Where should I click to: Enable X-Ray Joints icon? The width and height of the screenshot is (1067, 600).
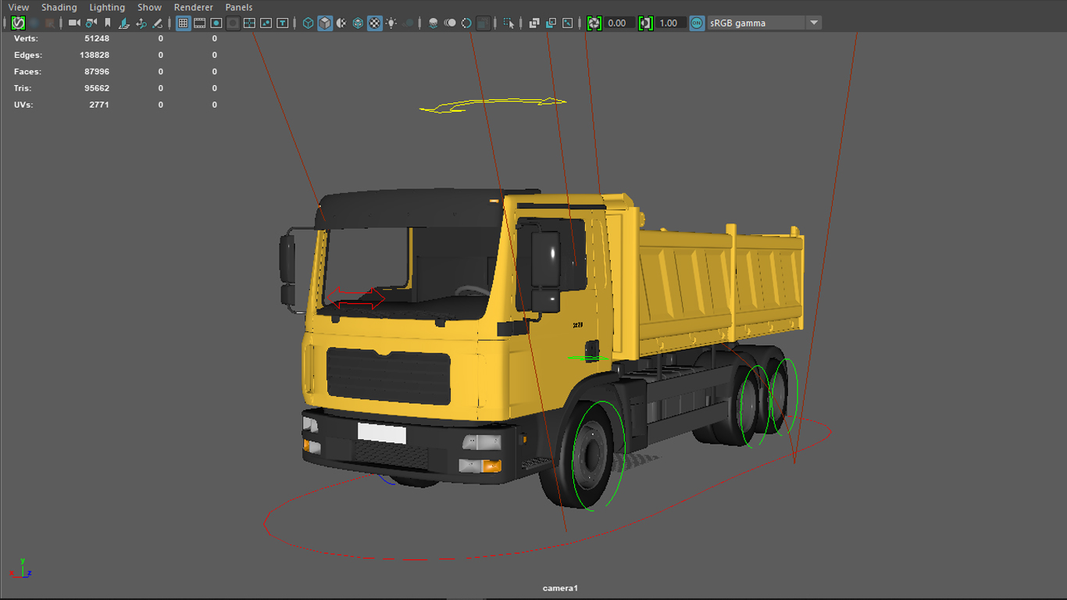568,23
